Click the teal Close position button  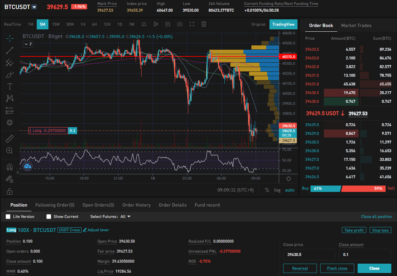pyautogui.click(x=374, y=268)
